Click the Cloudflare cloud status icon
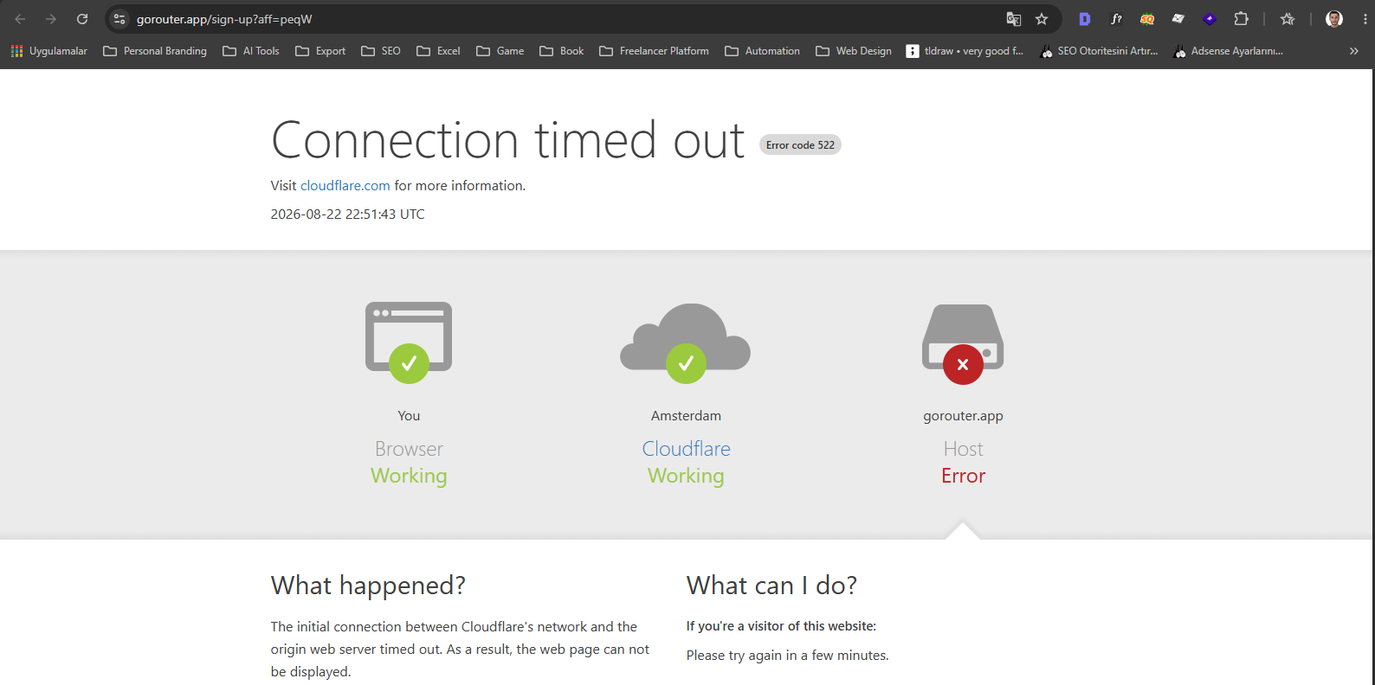This screenshot has height=685, width=1375. click(685, 342)
